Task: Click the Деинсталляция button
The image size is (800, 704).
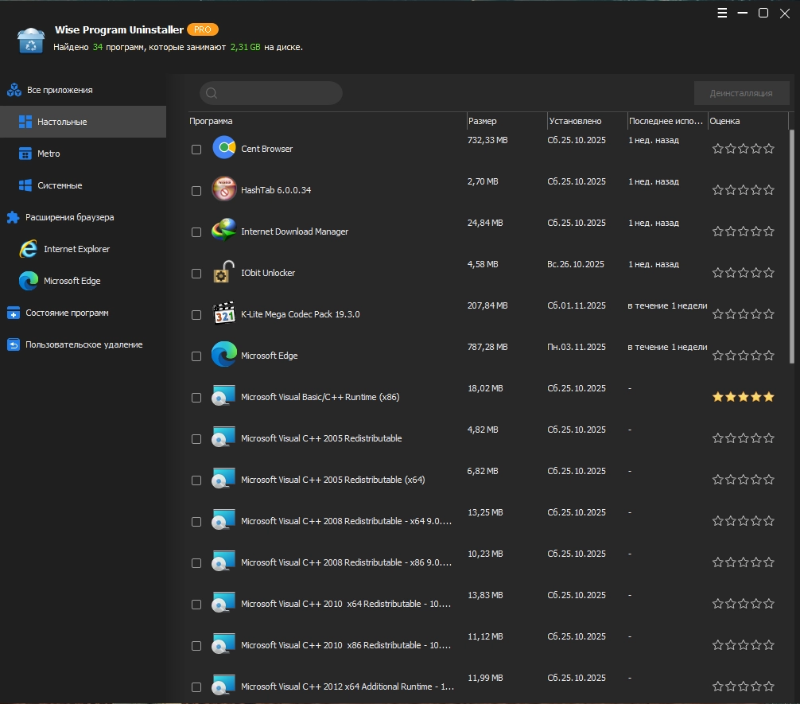Action: coord(741,93)
